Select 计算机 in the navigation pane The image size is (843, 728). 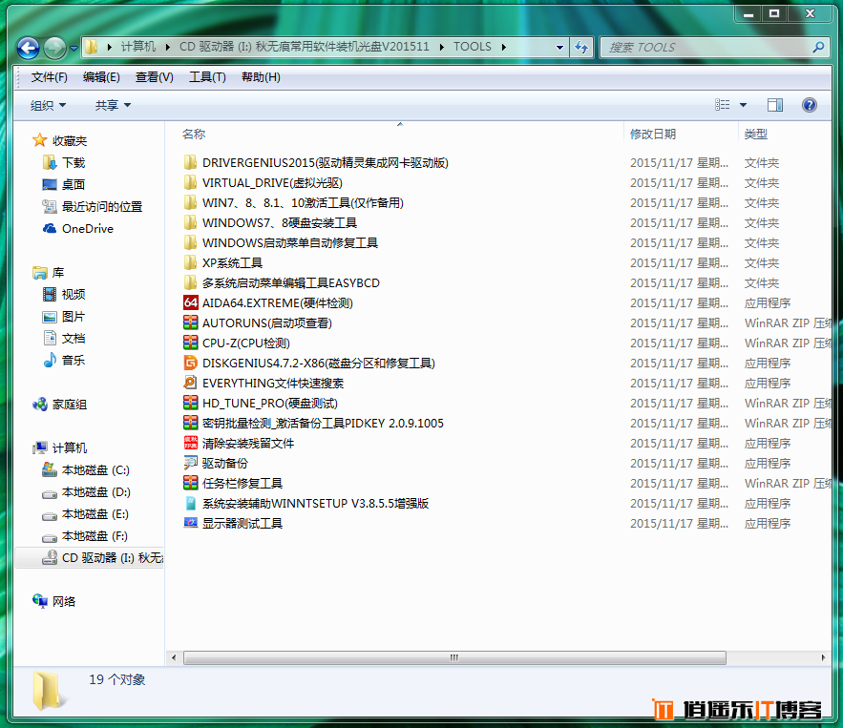pyautogui.click(x=70, y=448)
